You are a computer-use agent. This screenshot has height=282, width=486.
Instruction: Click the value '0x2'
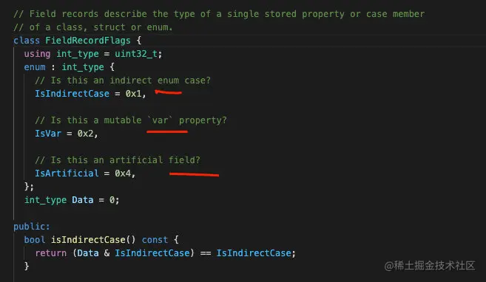pyautogui.click(x=86, y=134)
